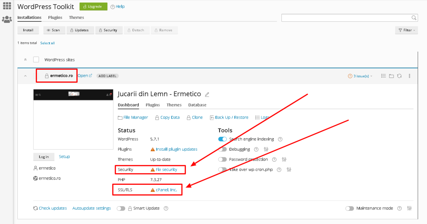The image size is (427, 224).
Task: Click Back Up / Restore link
Action: 229,118
